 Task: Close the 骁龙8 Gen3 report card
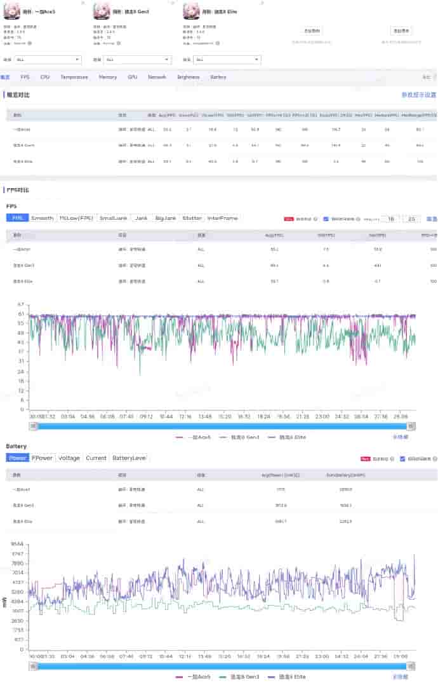173,3
